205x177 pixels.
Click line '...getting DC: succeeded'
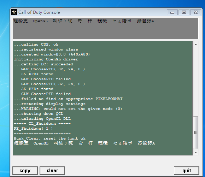click(x=43, y=64)
